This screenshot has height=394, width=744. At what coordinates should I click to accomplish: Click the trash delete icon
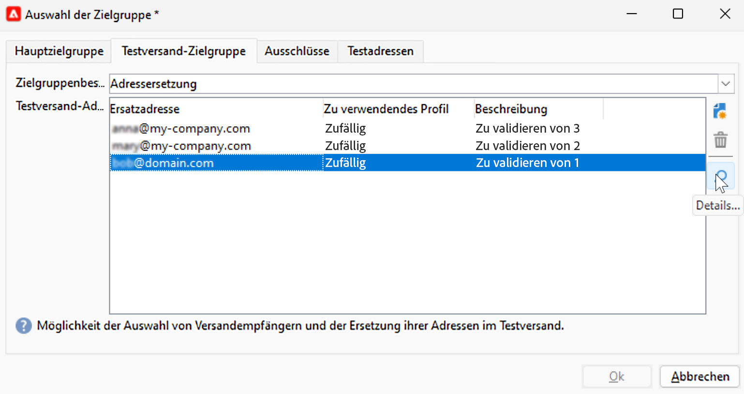(720, 140)
